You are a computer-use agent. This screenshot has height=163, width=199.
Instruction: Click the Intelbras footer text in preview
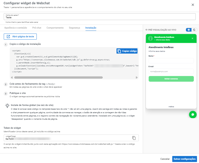pyautogui.click(x=171, y=107)
